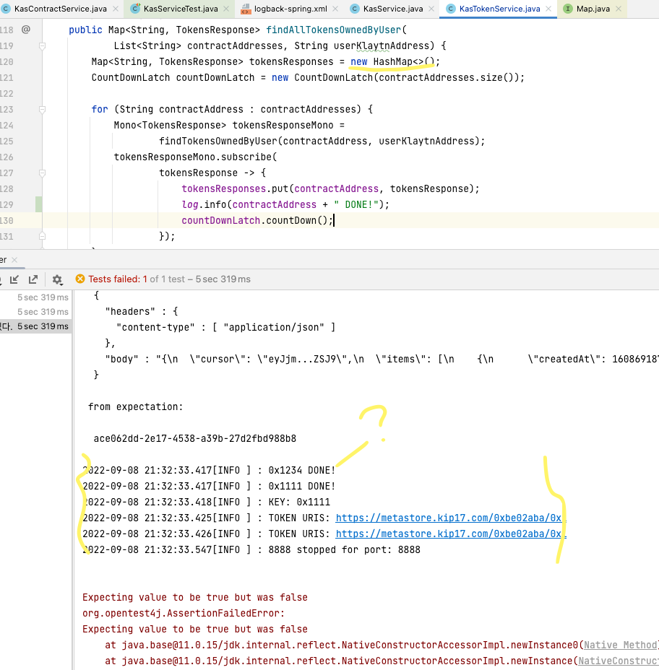Image resolution: width=659 pixels, height=670 pixels.
Task: Open the logback-spring.xml tab
Action: (x=289, y=9)
